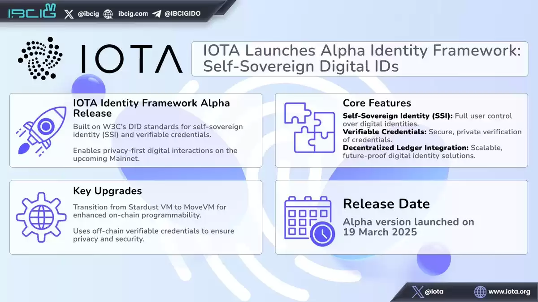Click the gear with globe icon in Key Upgrades
The height and width of the screenshot is (302, 538).
pos(41,217)
